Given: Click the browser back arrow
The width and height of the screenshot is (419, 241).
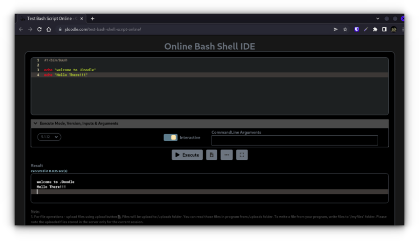Looking at the screenshot, I should coord(21,29).
